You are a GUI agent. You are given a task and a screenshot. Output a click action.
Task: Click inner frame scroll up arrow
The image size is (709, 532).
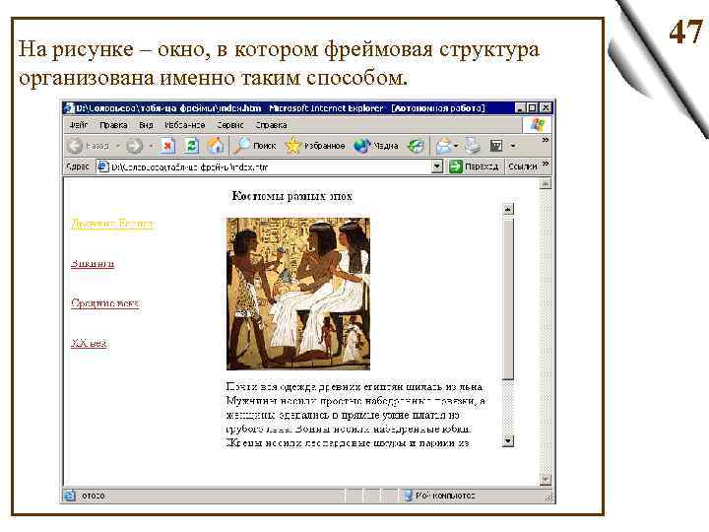(x=508, y=210)
